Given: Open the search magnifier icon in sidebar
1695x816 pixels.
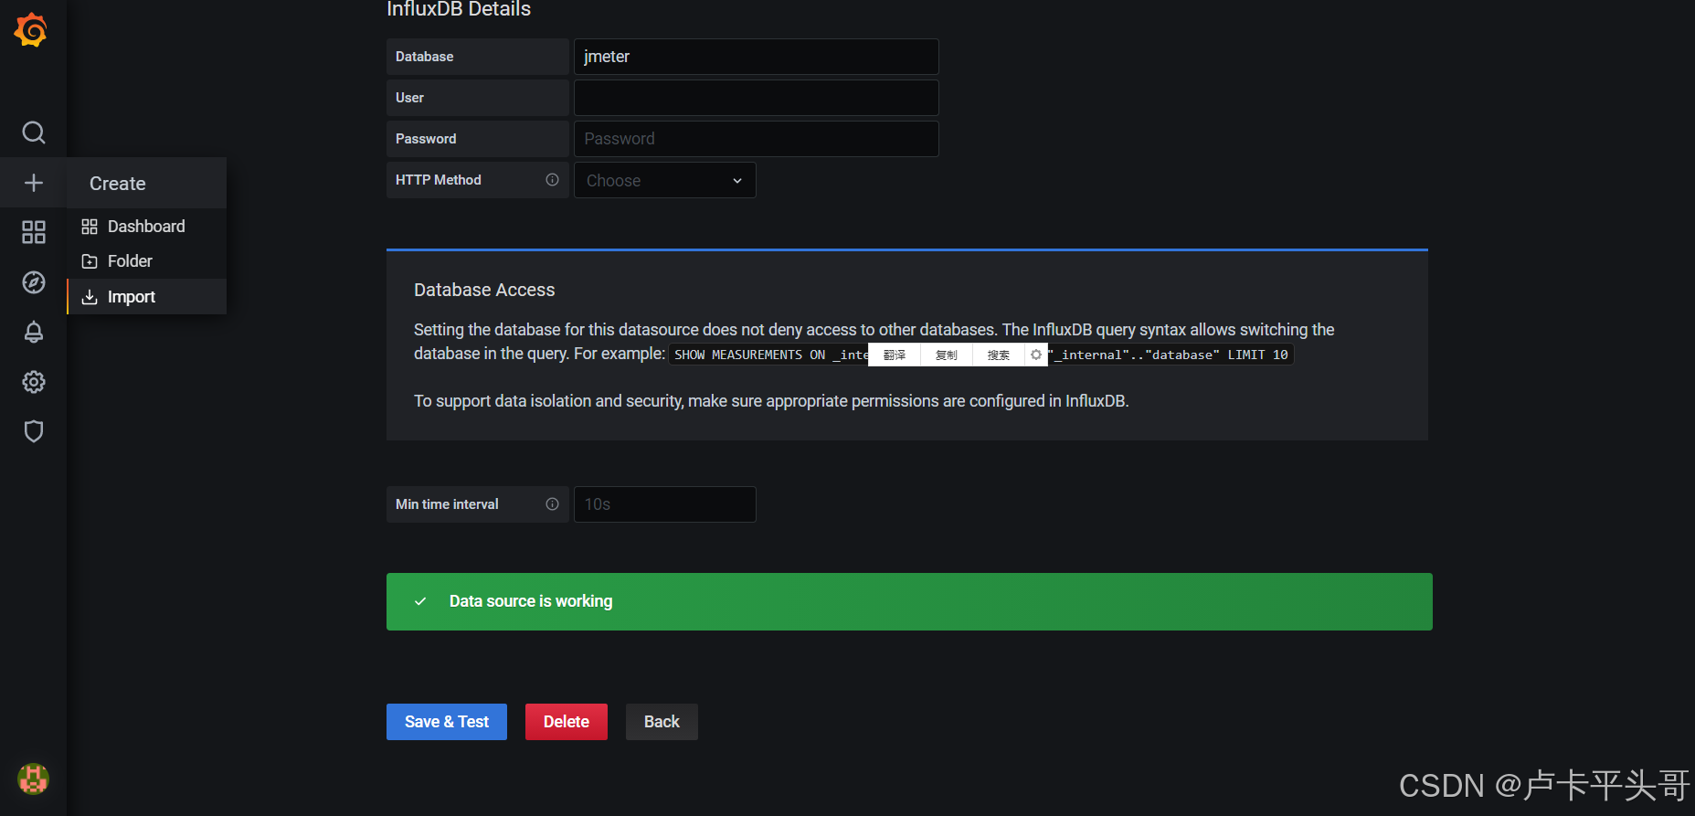Looking at the screenshot, I should click(x=34, y=132).
